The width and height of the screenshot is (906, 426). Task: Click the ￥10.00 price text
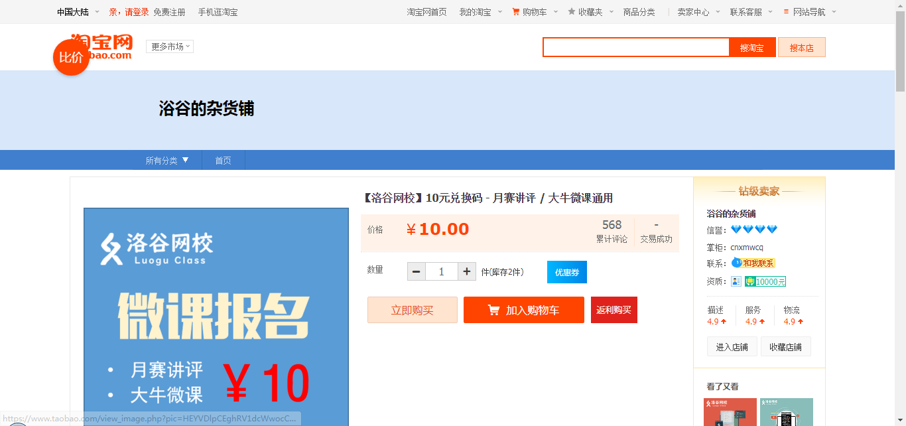pyautogui.click(x=437, y=230)
